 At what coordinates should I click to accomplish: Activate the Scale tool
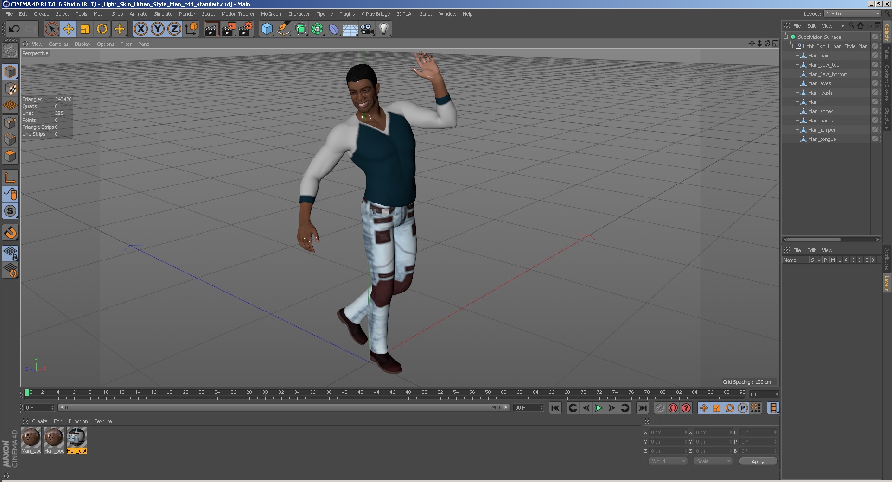(x=85, y=29)
